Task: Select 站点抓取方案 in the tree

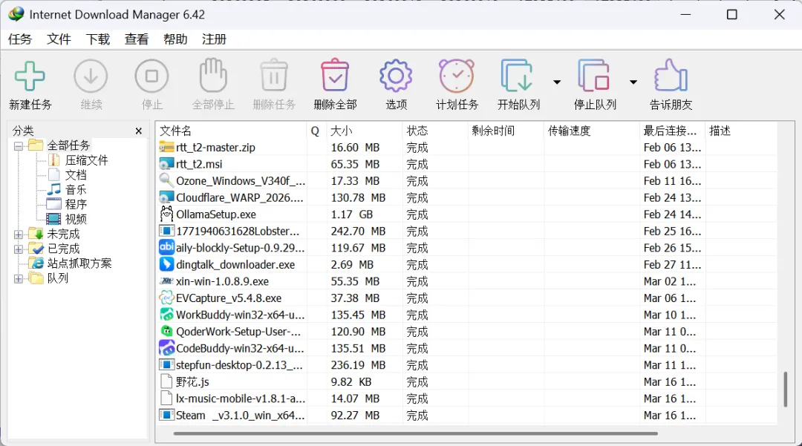Action: (79, 263)
